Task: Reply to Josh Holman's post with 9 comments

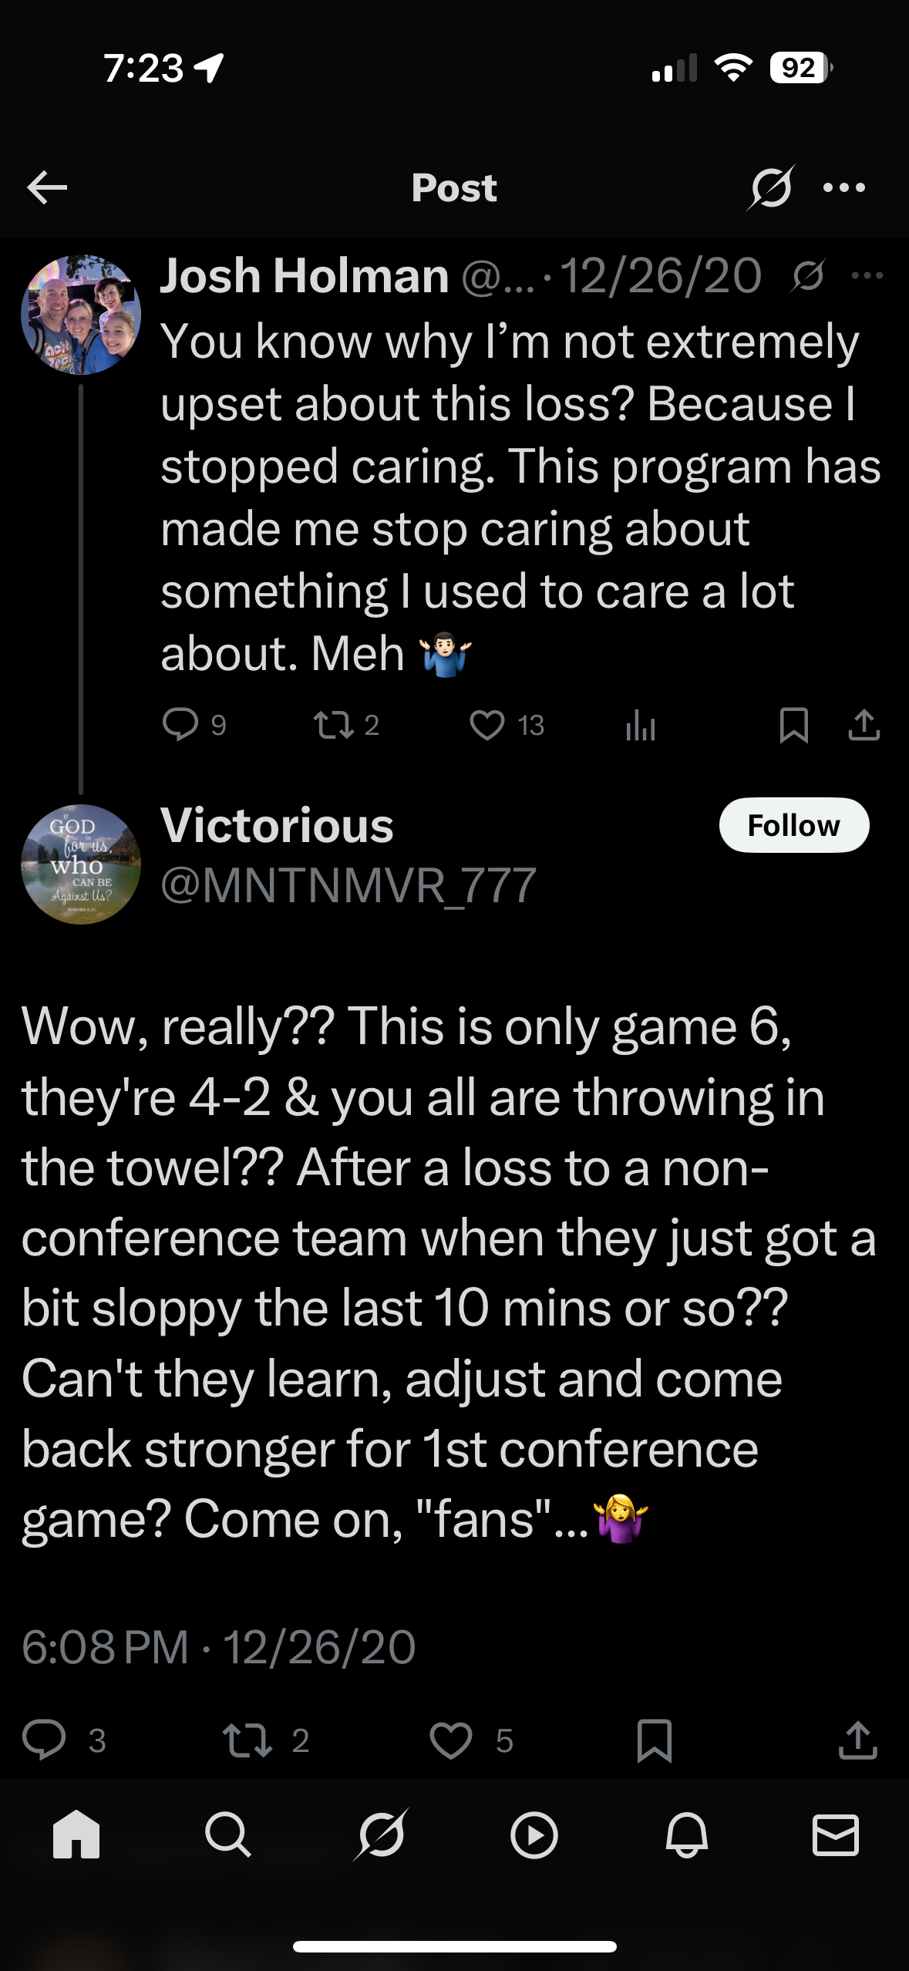Action: click(181, 725)
